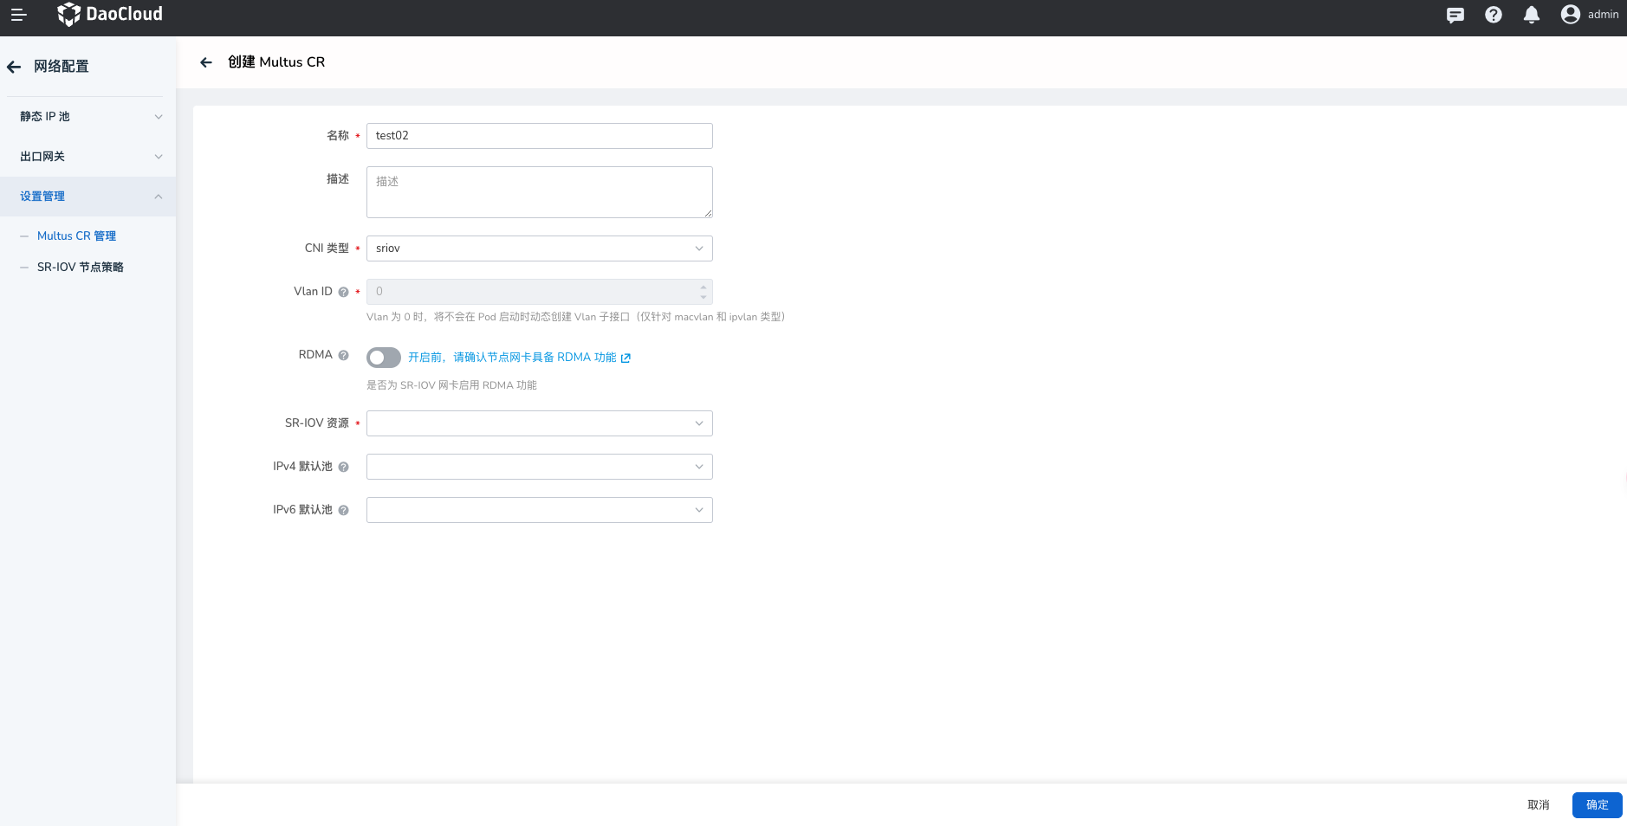1627x826 pixels.
Task: Select SR-IOV 节点策略 in sidebar
Action: click(80, 268)
